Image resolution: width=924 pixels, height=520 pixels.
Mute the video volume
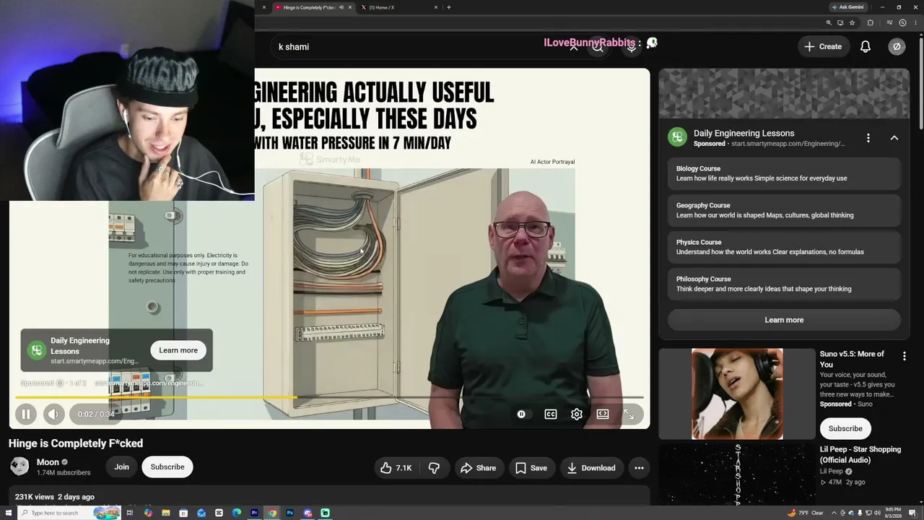(x=53, y=414)
